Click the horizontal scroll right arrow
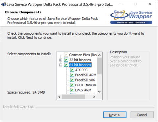This screenshot has width=158, height=122. point(94,97)
